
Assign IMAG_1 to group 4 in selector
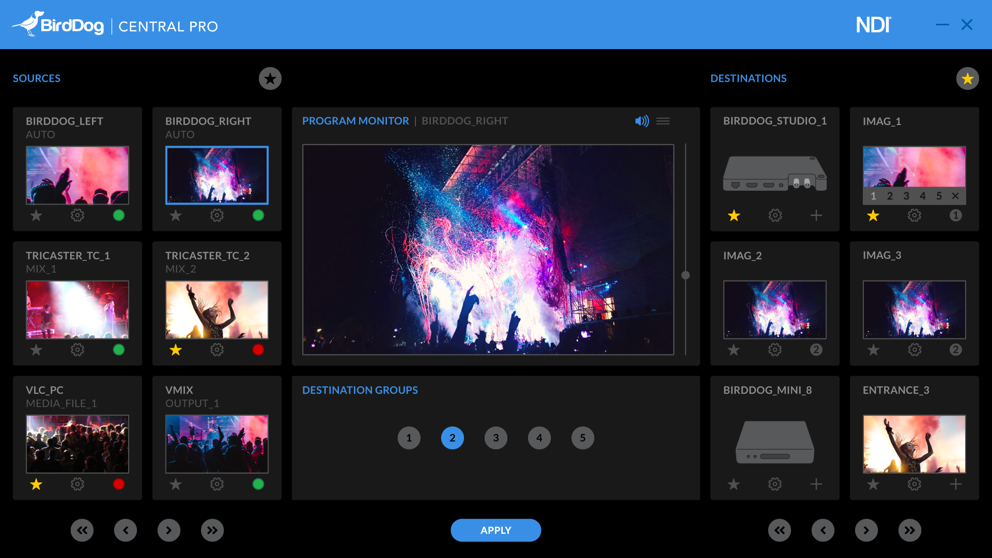coord(923,196)
